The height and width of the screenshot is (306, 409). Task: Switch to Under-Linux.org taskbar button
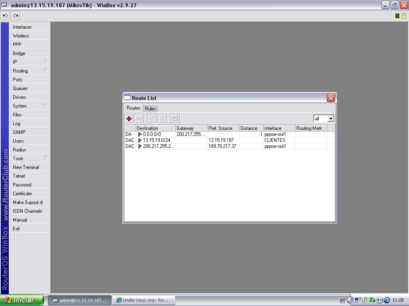(144, 300)
